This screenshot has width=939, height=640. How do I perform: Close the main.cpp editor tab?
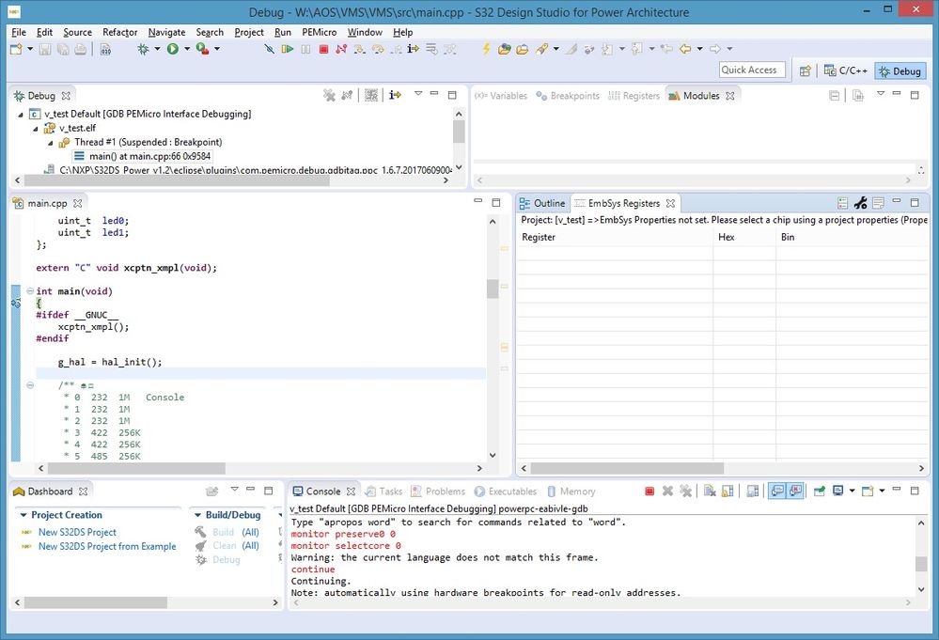coord(77,204)
